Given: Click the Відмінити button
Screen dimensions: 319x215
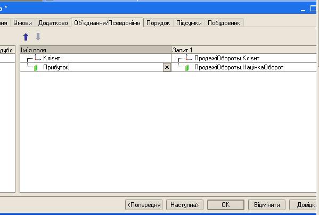Looking at the screenshot, I should pyautogui.click(x=267, y=205).
